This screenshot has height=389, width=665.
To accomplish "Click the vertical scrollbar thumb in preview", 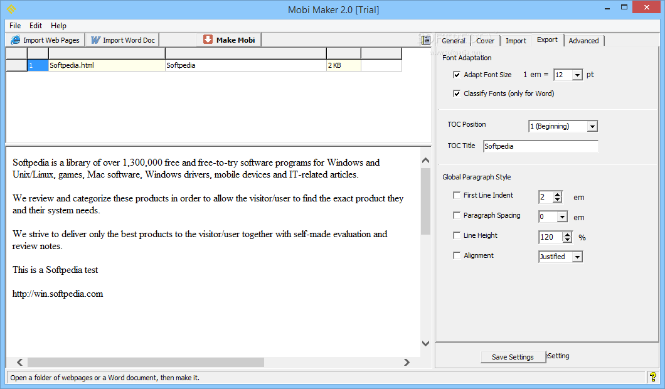I will (x=426, y=201).
